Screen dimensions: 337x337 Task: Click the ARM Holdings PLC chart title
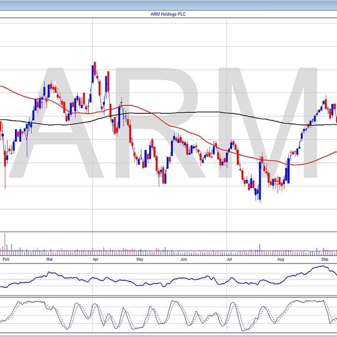(x=169, y=14)
